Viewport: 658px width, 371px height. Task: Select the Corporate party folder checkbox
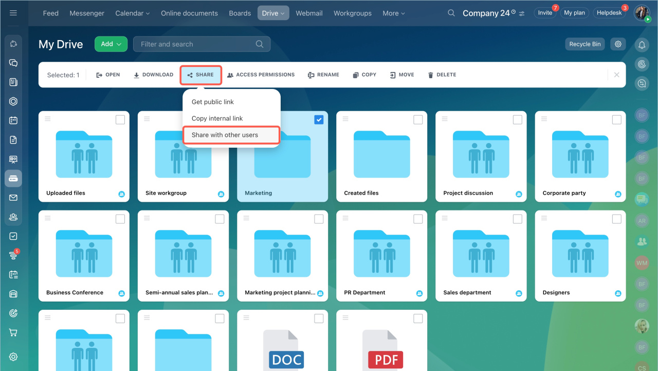click(616, 120)
